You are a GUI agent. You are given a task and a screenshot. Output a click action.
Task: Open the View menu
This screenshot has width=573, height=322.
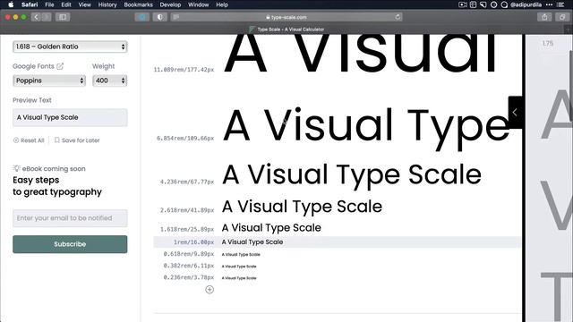85,4
